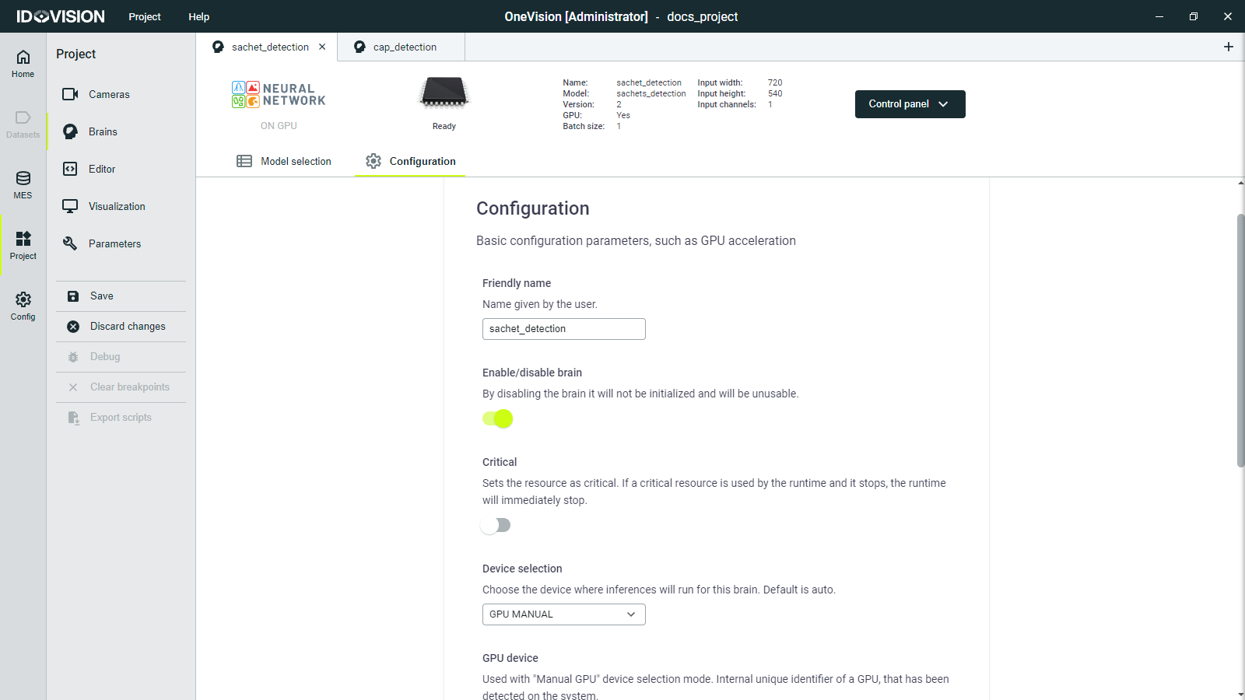
Task: Turn on the Critical resource toggle
Action: [496, 525]
